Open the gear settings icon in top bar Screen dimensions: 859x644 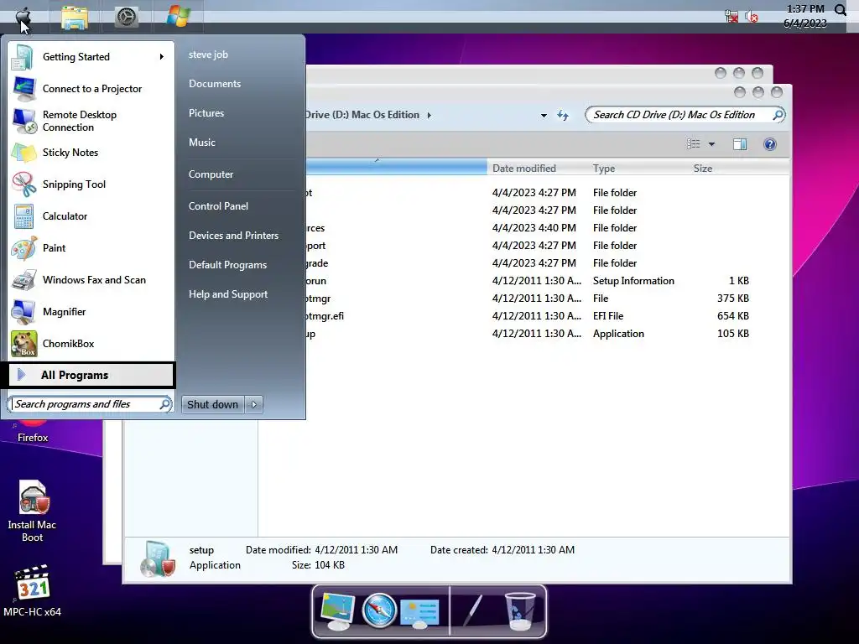point(127,18)
